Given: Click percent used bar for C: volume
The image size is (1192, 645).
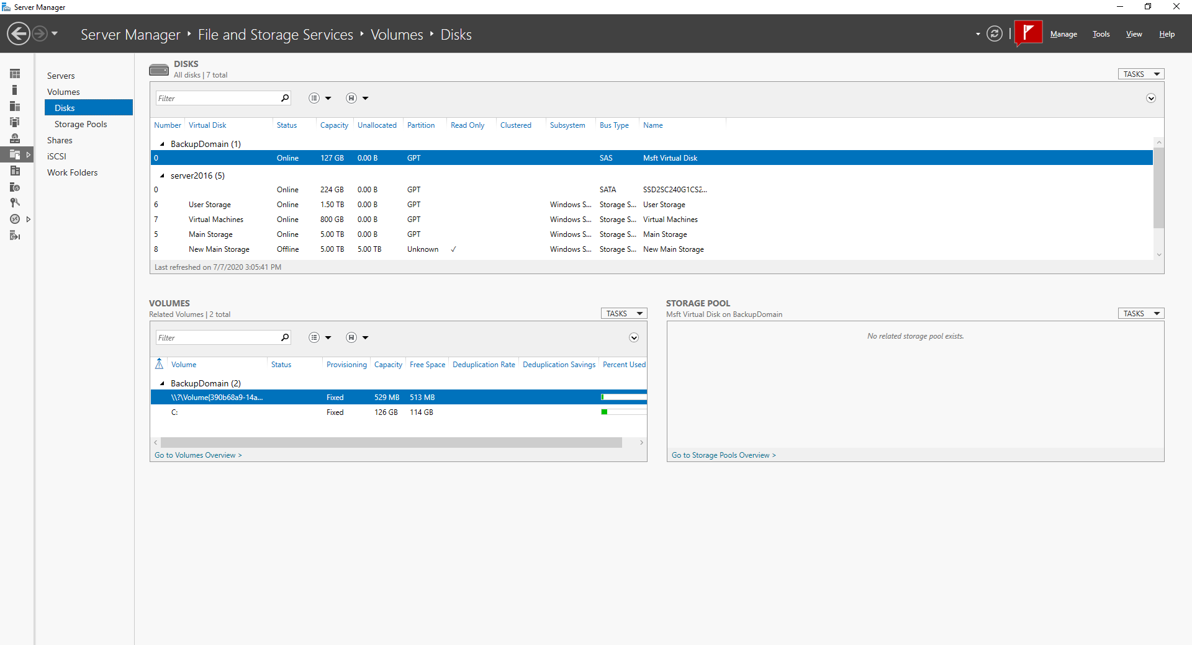Looking at the screenshot, I should (x=623, y=412).
